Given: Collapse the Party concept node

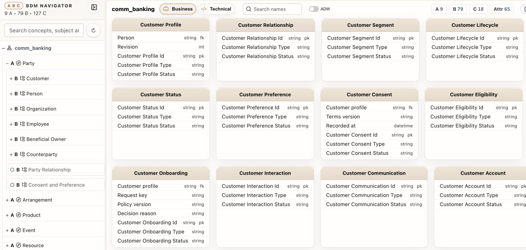Looking at the screenshot, I should click(x=7, y=63).
